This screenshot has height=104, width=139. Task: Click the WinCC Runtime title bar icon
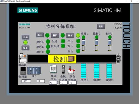pos(1,1)
